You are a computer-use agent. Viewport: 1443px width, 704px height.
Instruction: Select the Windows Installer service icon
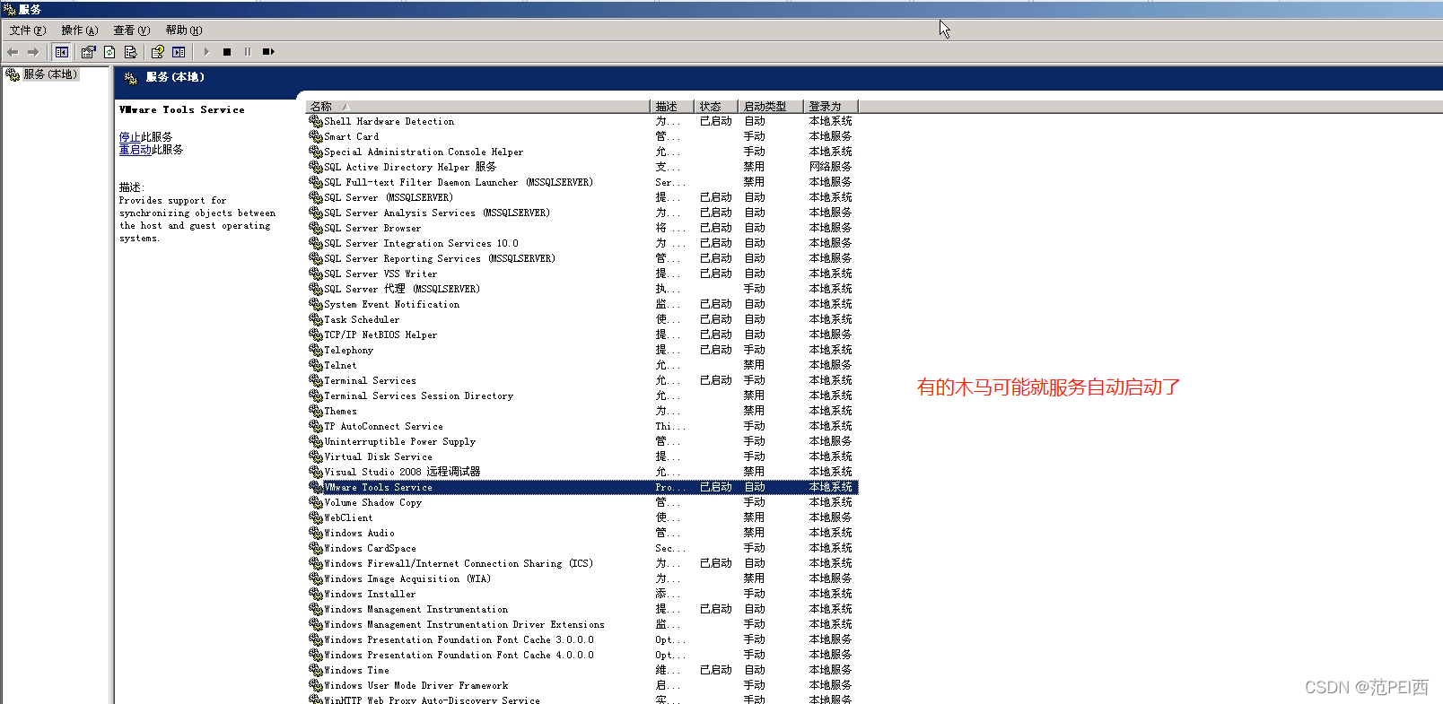tap(316, 594)
